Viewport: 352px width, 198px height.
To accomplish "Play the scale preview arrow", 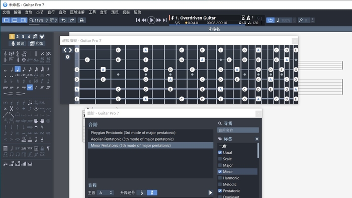I will click(x=210, y=192).
